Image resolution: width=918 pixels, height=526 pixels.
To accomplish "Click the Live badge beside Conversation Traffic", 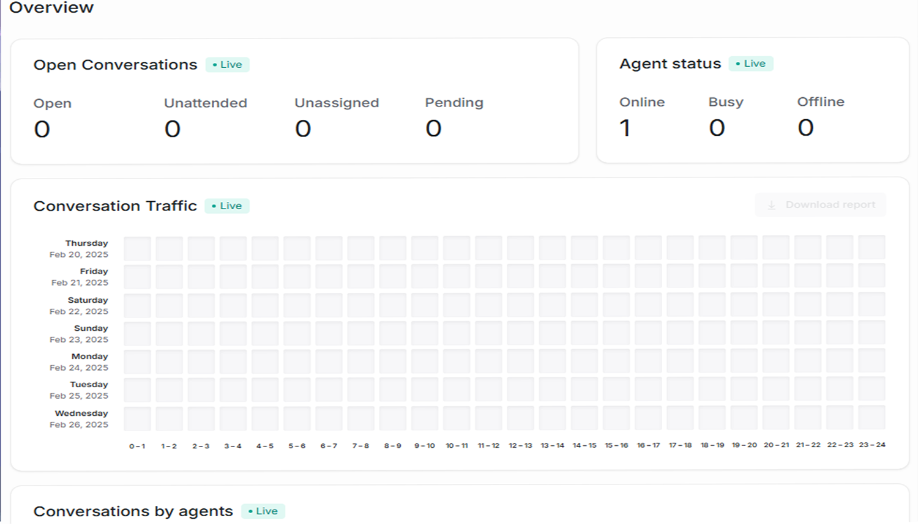I will point(227,206).
